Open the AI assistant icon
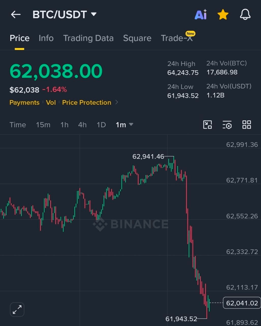261x326 pixels. pos(201,15)
